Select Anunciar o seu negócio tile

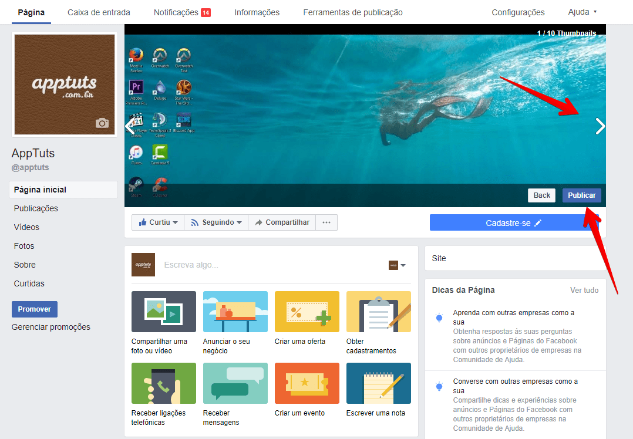(235, 323)
